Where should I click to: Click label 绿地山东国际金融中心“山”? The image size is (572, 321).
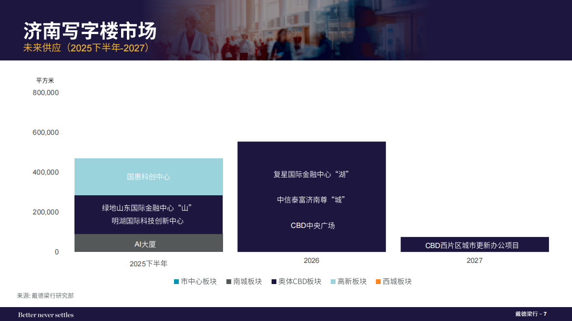pyautogui.click(x=147, y=208)
